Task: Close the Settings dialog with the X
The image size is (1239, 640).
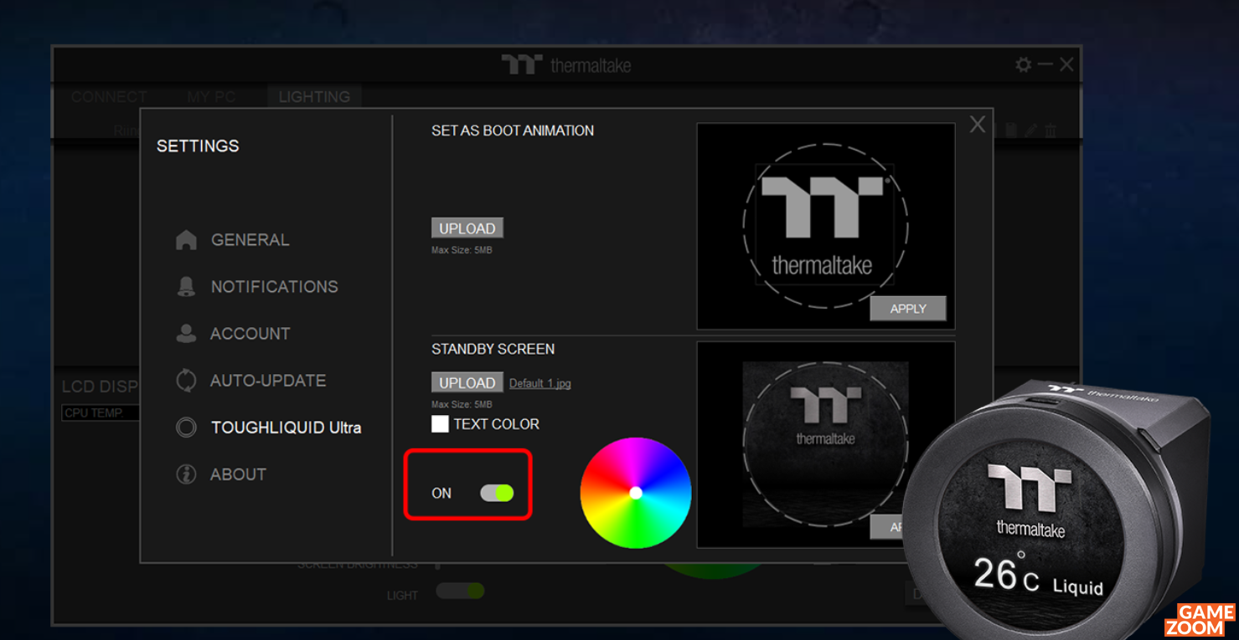Action: click(977, 125)
